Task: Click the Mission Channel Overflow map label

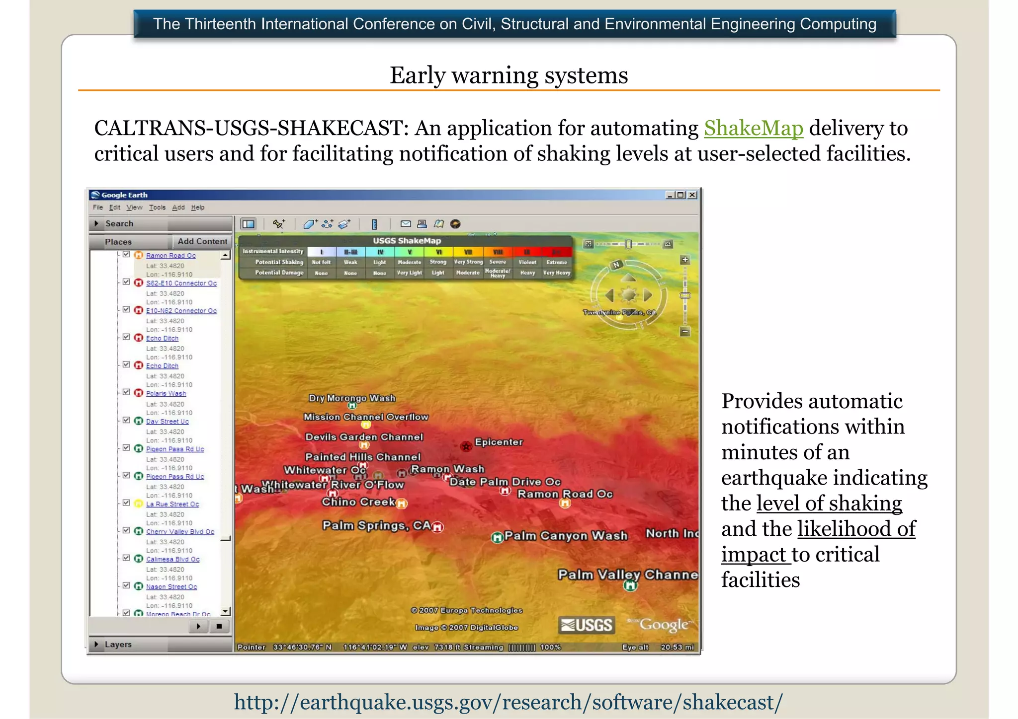Action: (366, 417)
